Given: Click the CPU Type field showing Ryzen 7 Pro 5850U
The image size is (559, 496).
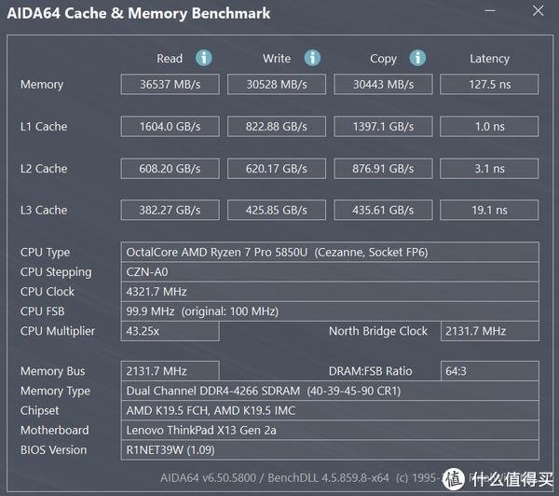Looking at the screenshot, I should pos(330,253).
